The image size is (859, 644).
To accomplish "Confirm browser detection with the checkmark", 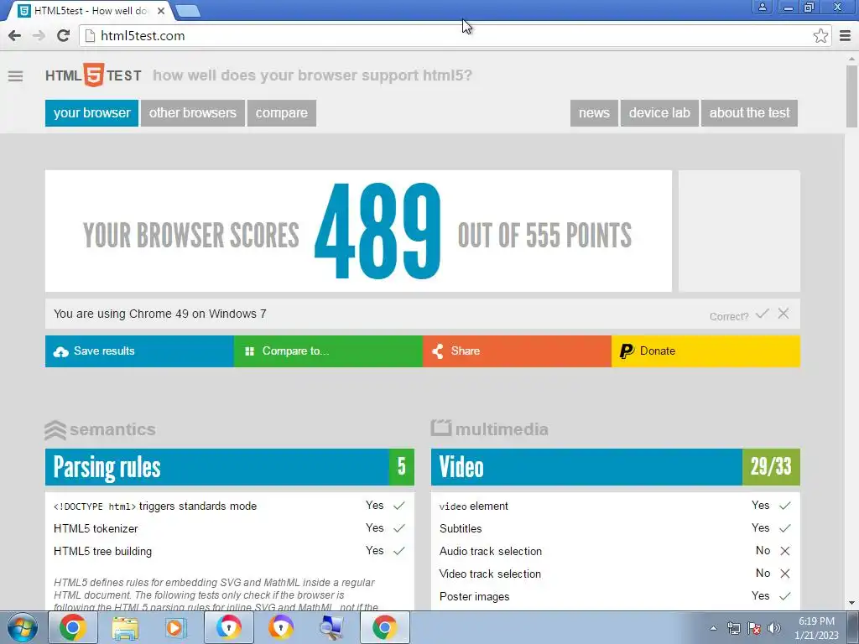I will click(762, 314).
